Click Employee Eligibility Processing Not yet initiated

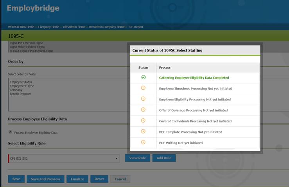click(195, 100)
